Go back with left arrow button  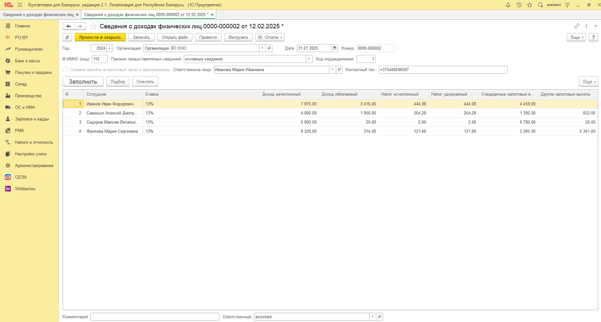click(x=69, y=26)
